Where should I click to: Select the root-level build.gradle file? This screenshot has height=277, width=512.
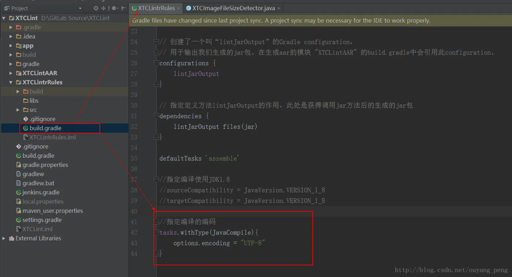point(38,156)
